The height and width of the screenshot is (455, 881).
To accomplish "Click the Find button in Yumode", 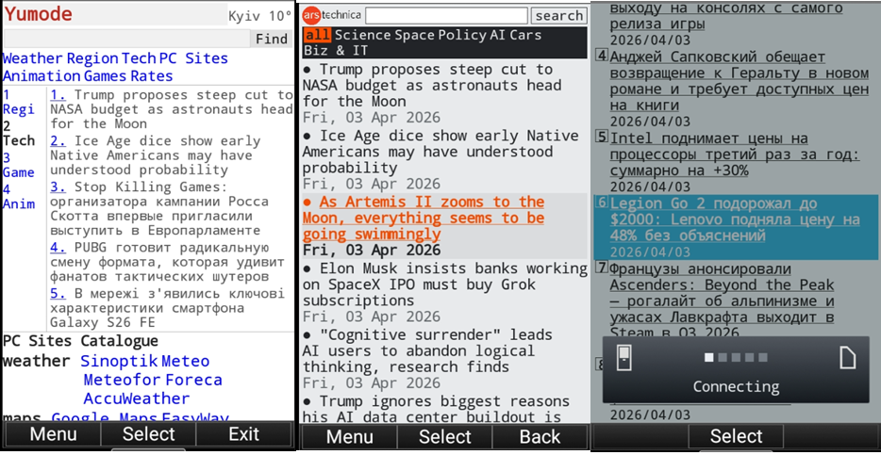I will pos(272,39).
